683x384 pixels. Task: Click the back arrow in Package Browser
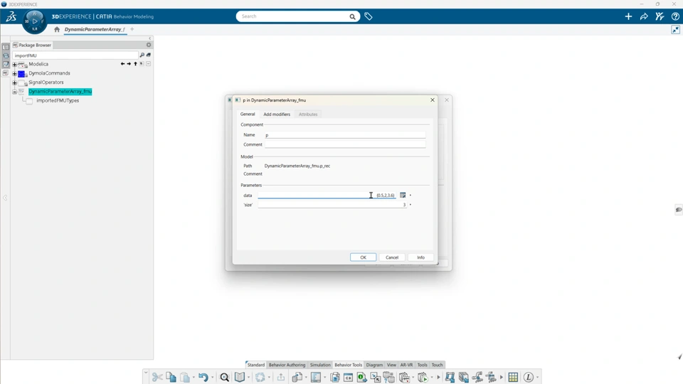pos(122,64)
